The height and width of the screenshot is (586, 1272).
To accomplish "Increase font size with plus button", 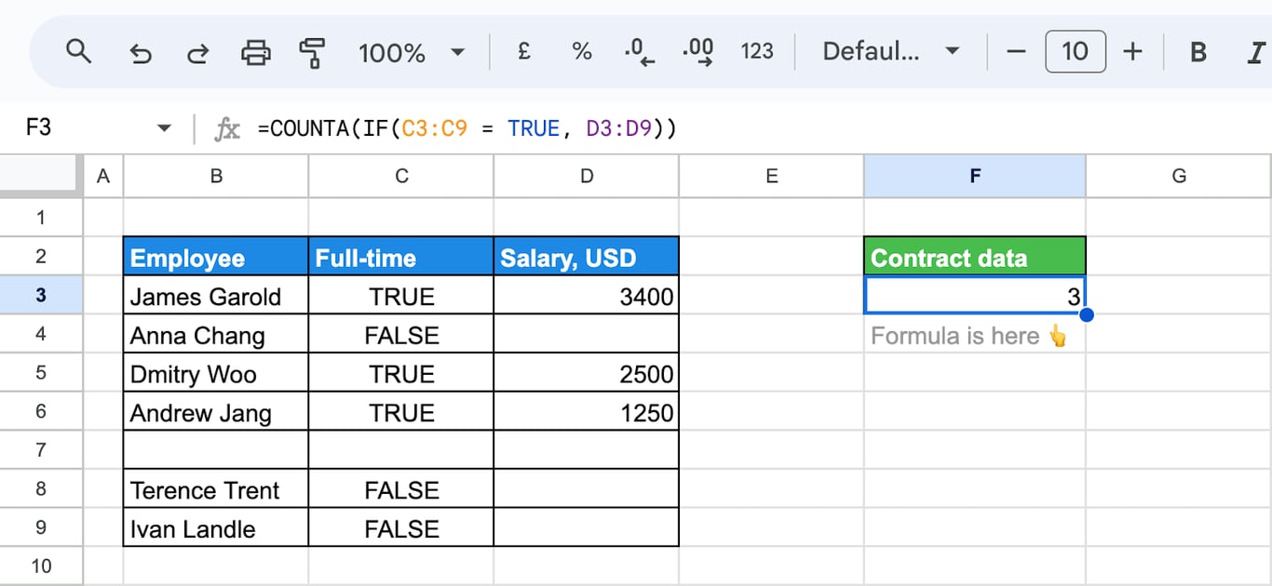I will (1132, 51).
